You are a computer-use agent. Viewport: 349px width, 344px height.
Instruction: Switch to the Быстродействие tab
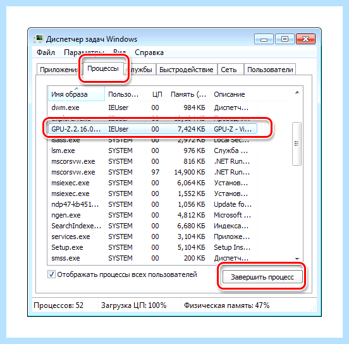[187, 70]
